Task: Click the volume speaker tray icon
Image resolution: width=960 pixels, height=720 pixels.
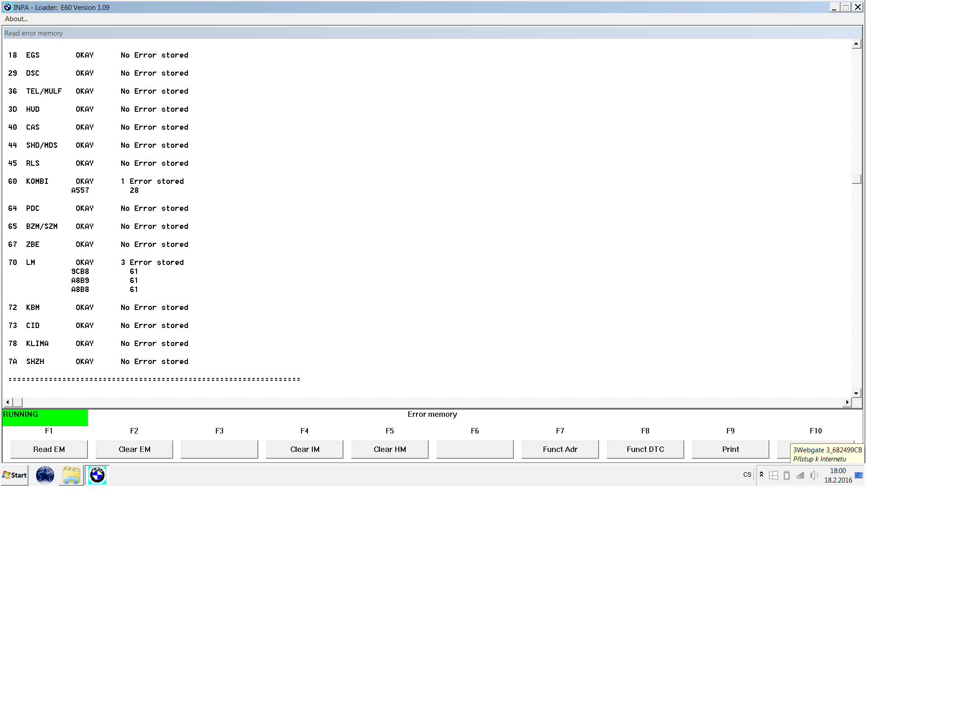Action: coord(814,475)
